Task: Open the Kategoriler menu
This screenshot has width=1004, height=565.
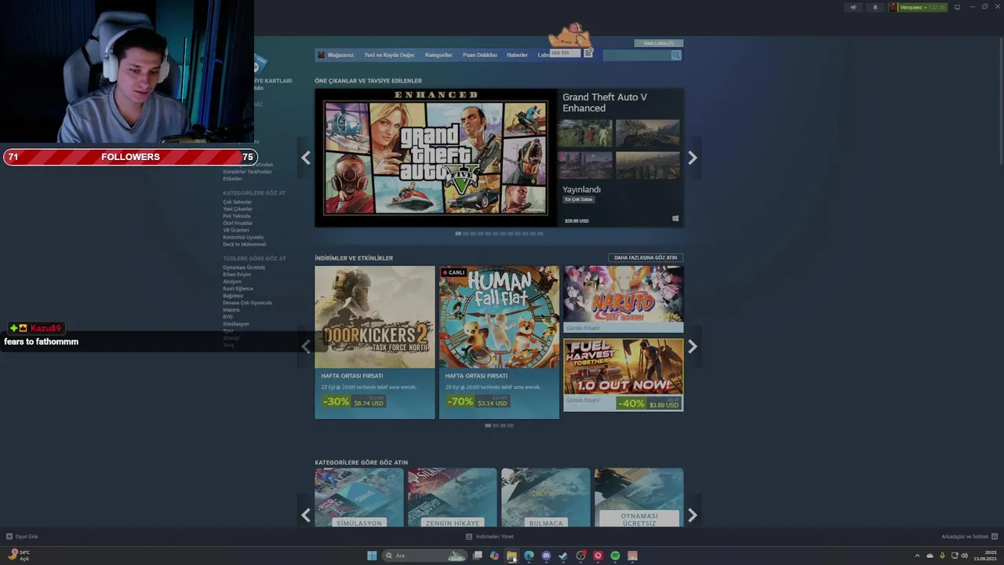Action: (438, 55)
